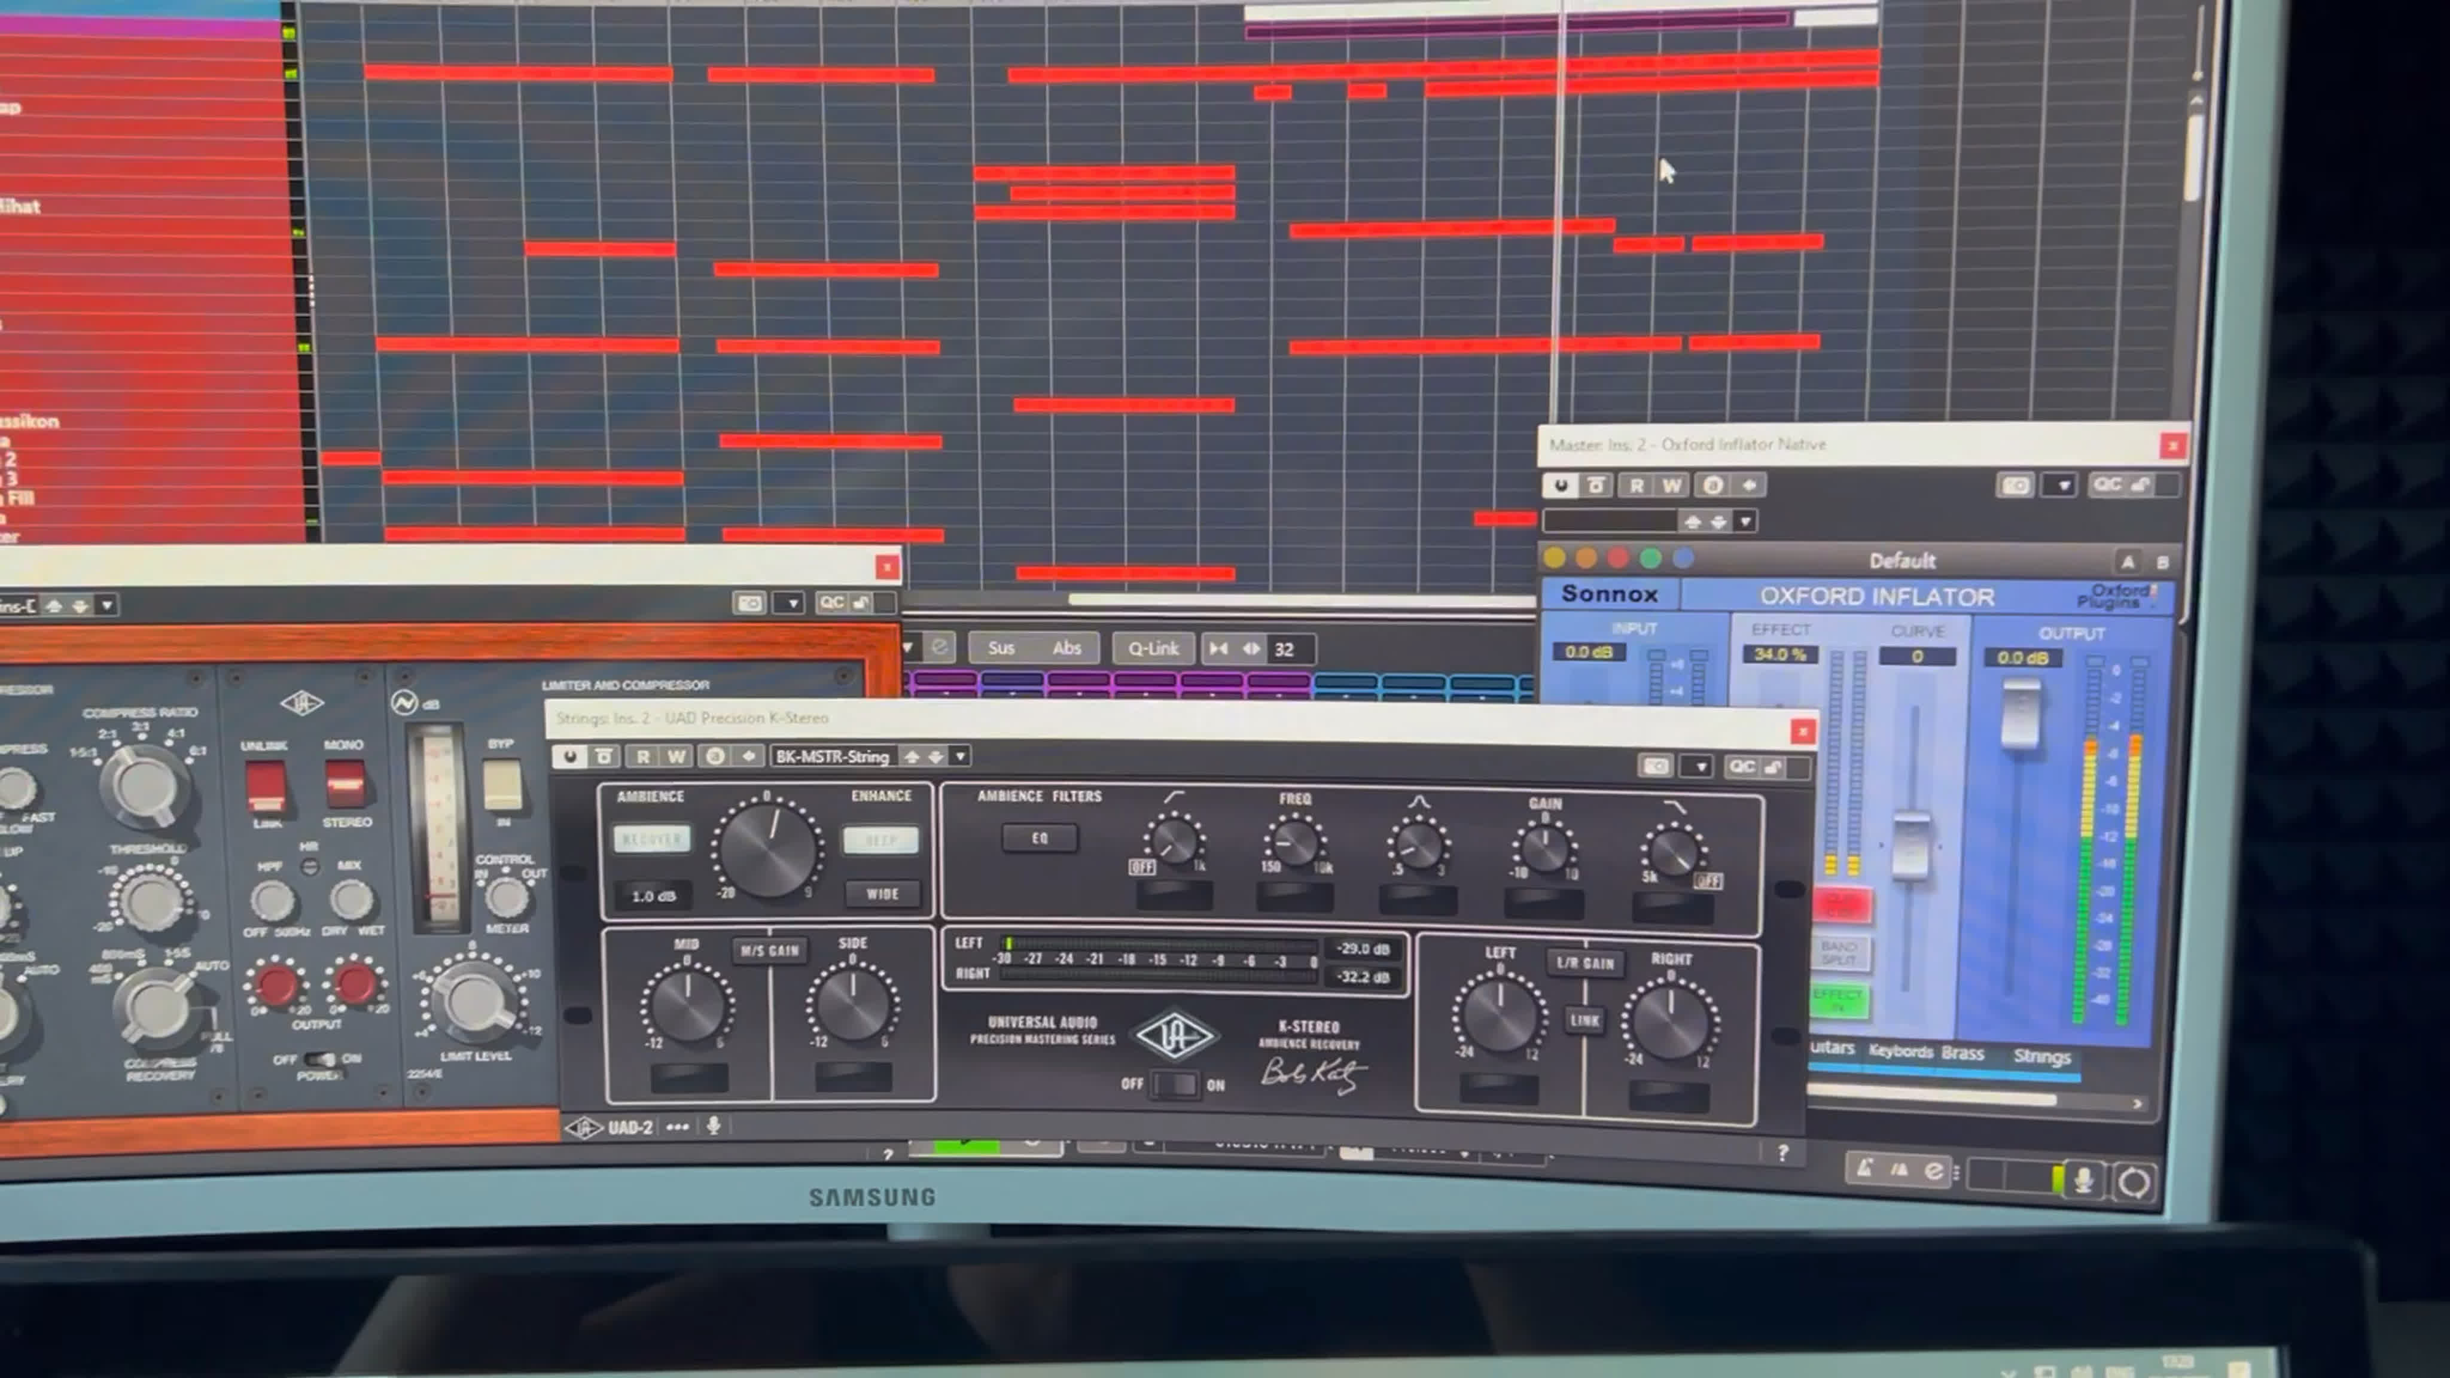This screenshot has width=2450, height=1378.
Task: Click the L/R GAIN button in K-Stereo
Action: [x=1584, y=964]
